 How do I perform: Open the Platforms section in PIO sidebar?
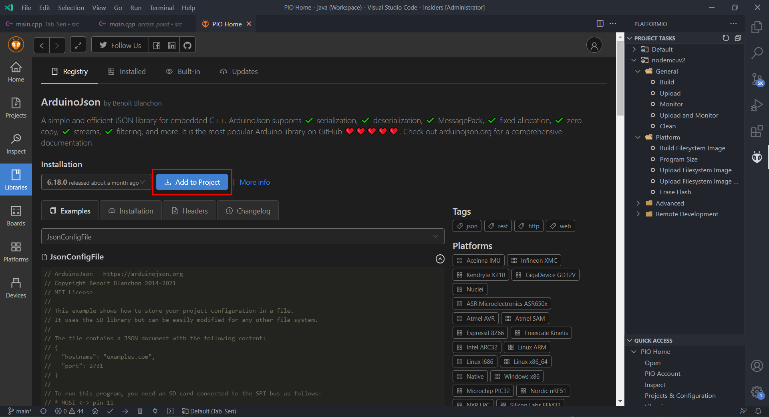[x=16, y=251]
